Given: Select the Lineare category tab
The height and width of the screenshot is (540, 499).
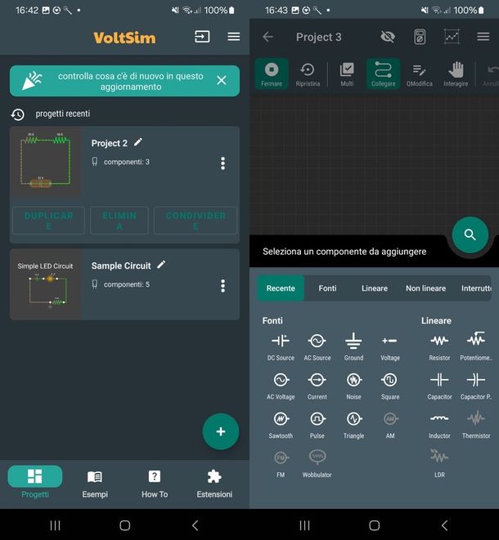Looking at the screenshot, I should coord(375,288).
